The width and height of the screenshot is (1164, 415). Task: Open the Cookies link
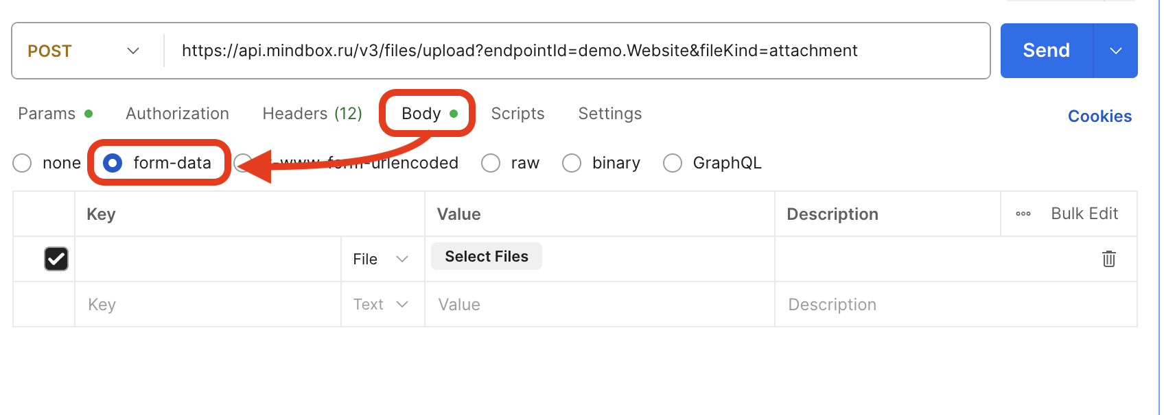1099,116
